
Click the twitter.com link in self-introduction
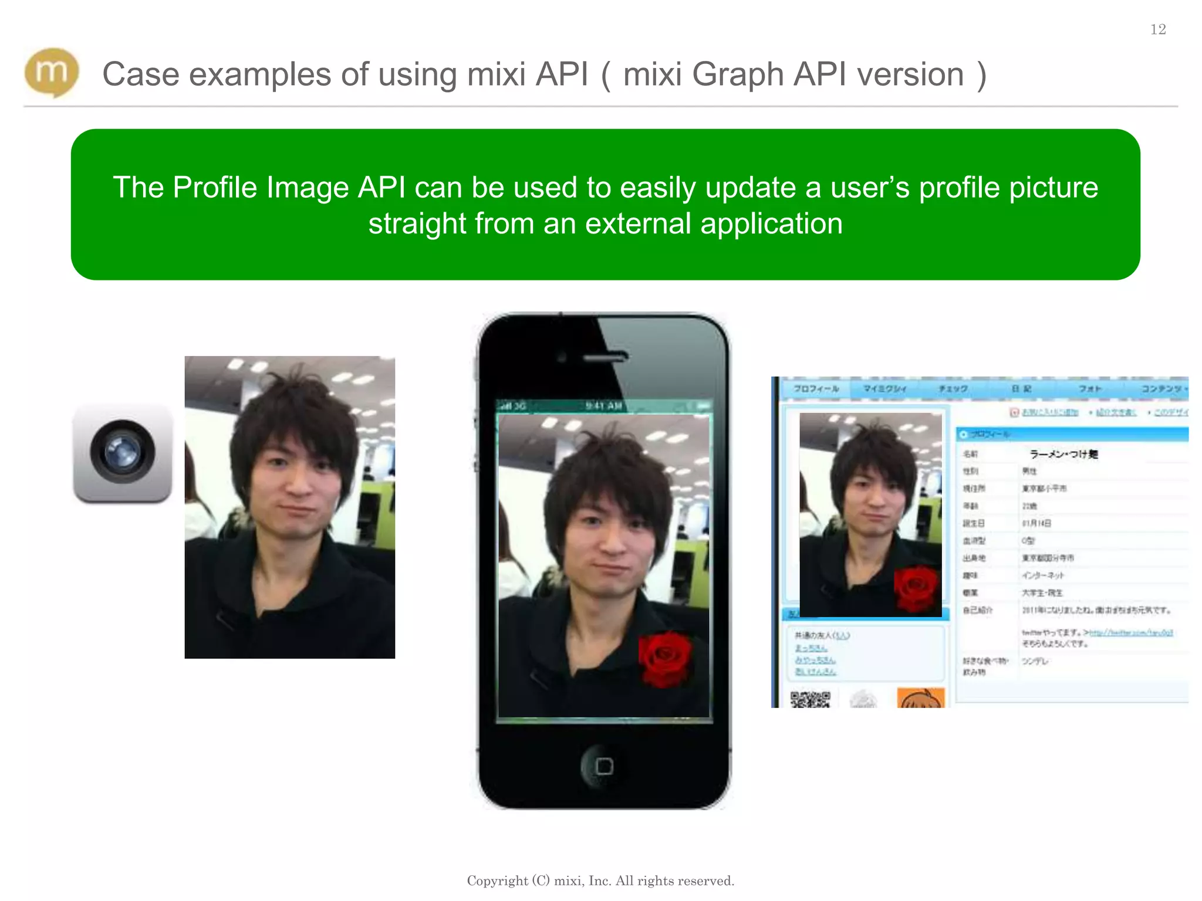click(x=1131, y=632)
